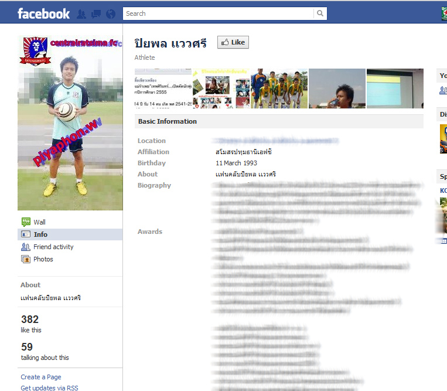
Task: Click the Info tab icon
Action: pyautogui.click(x=26, y=234)
